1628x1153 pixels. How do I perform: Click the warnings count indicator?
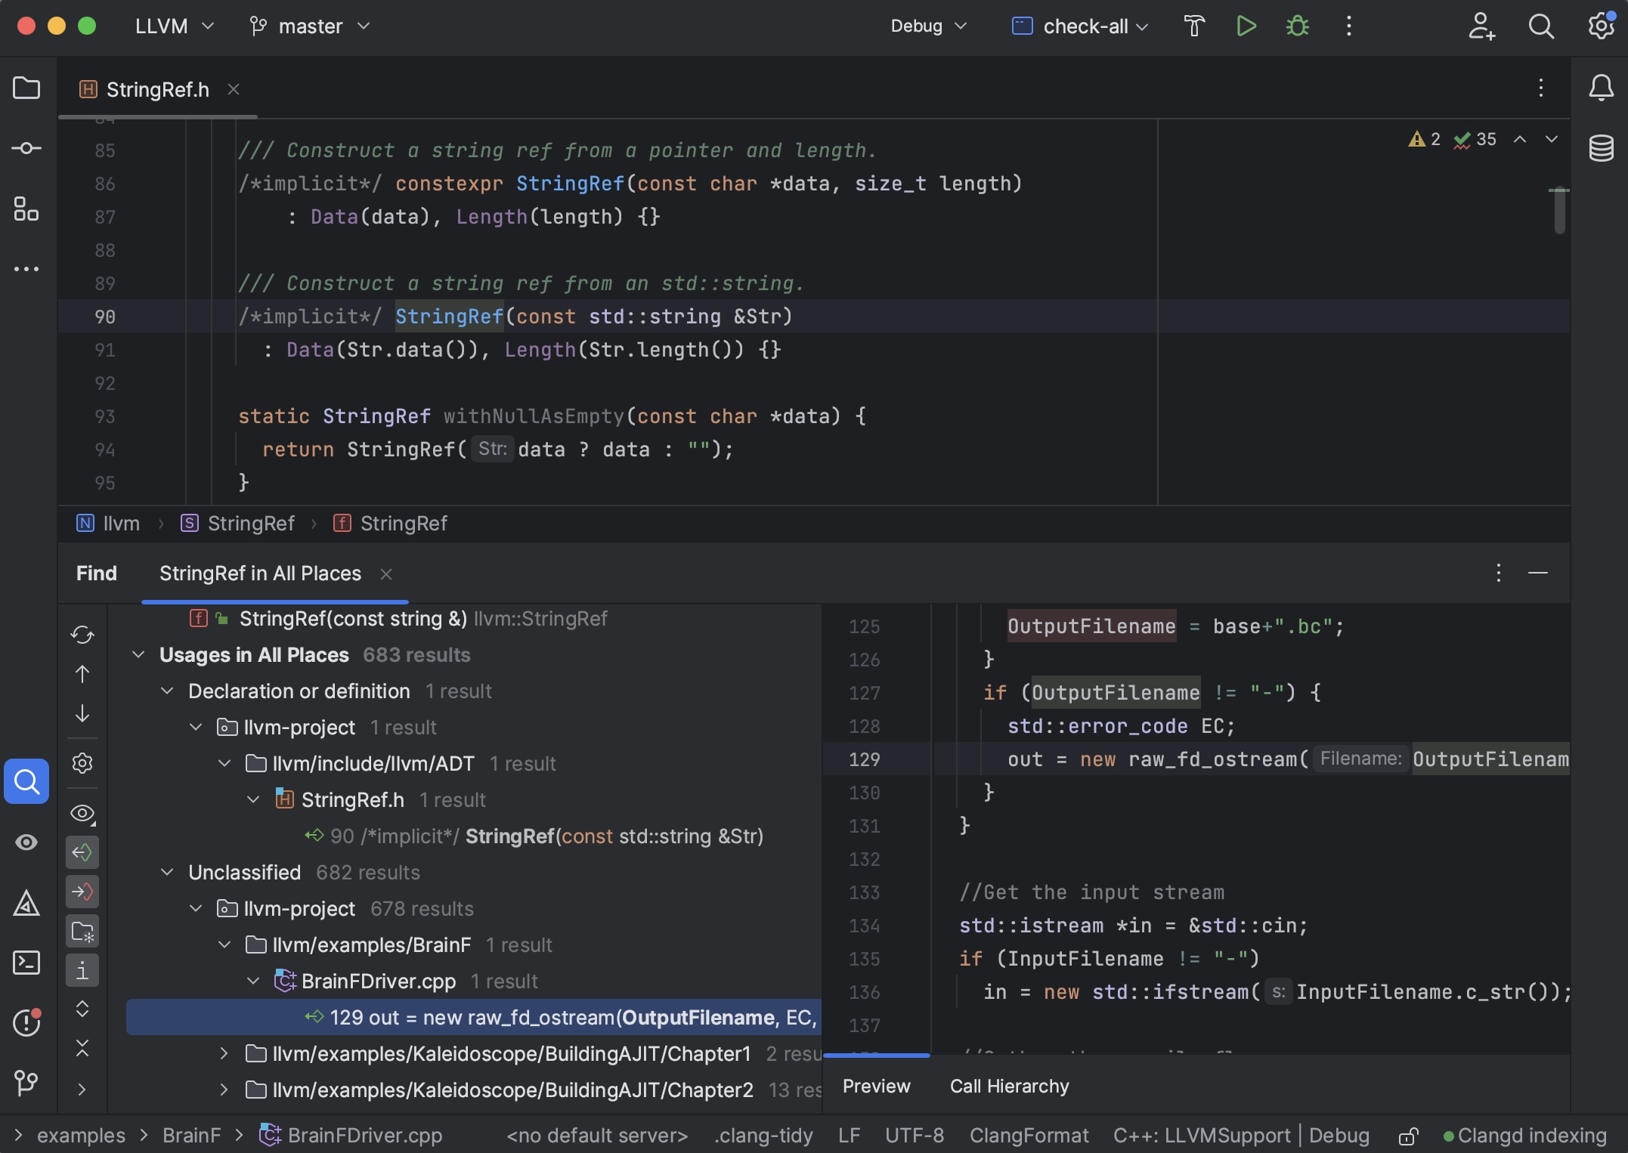(x=1425, y=139)
